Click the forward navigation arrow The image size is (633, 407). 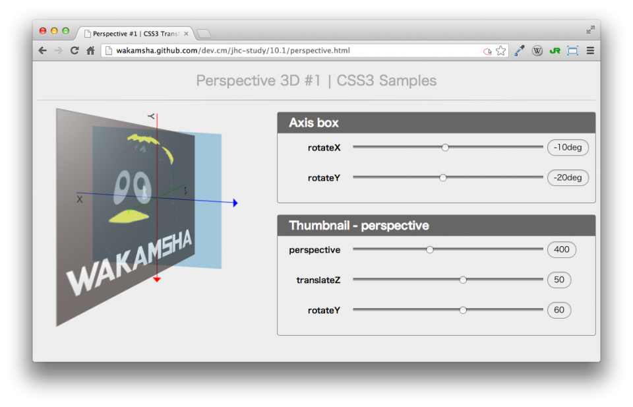[x=58, y=50]
